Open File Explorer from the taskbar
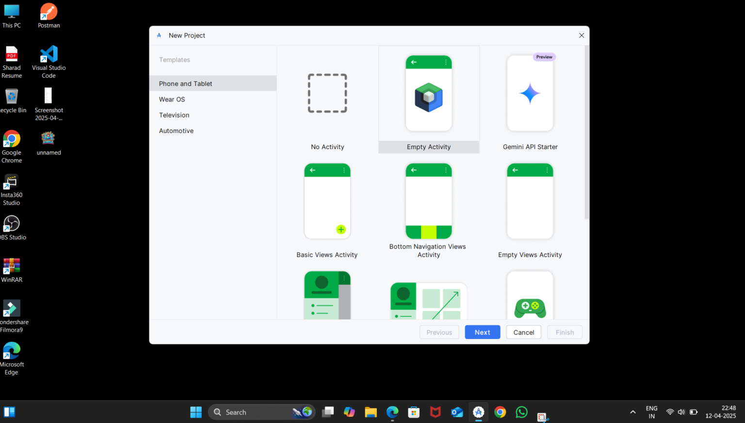Viewport: 745px width, 423px height. [371, 412]
